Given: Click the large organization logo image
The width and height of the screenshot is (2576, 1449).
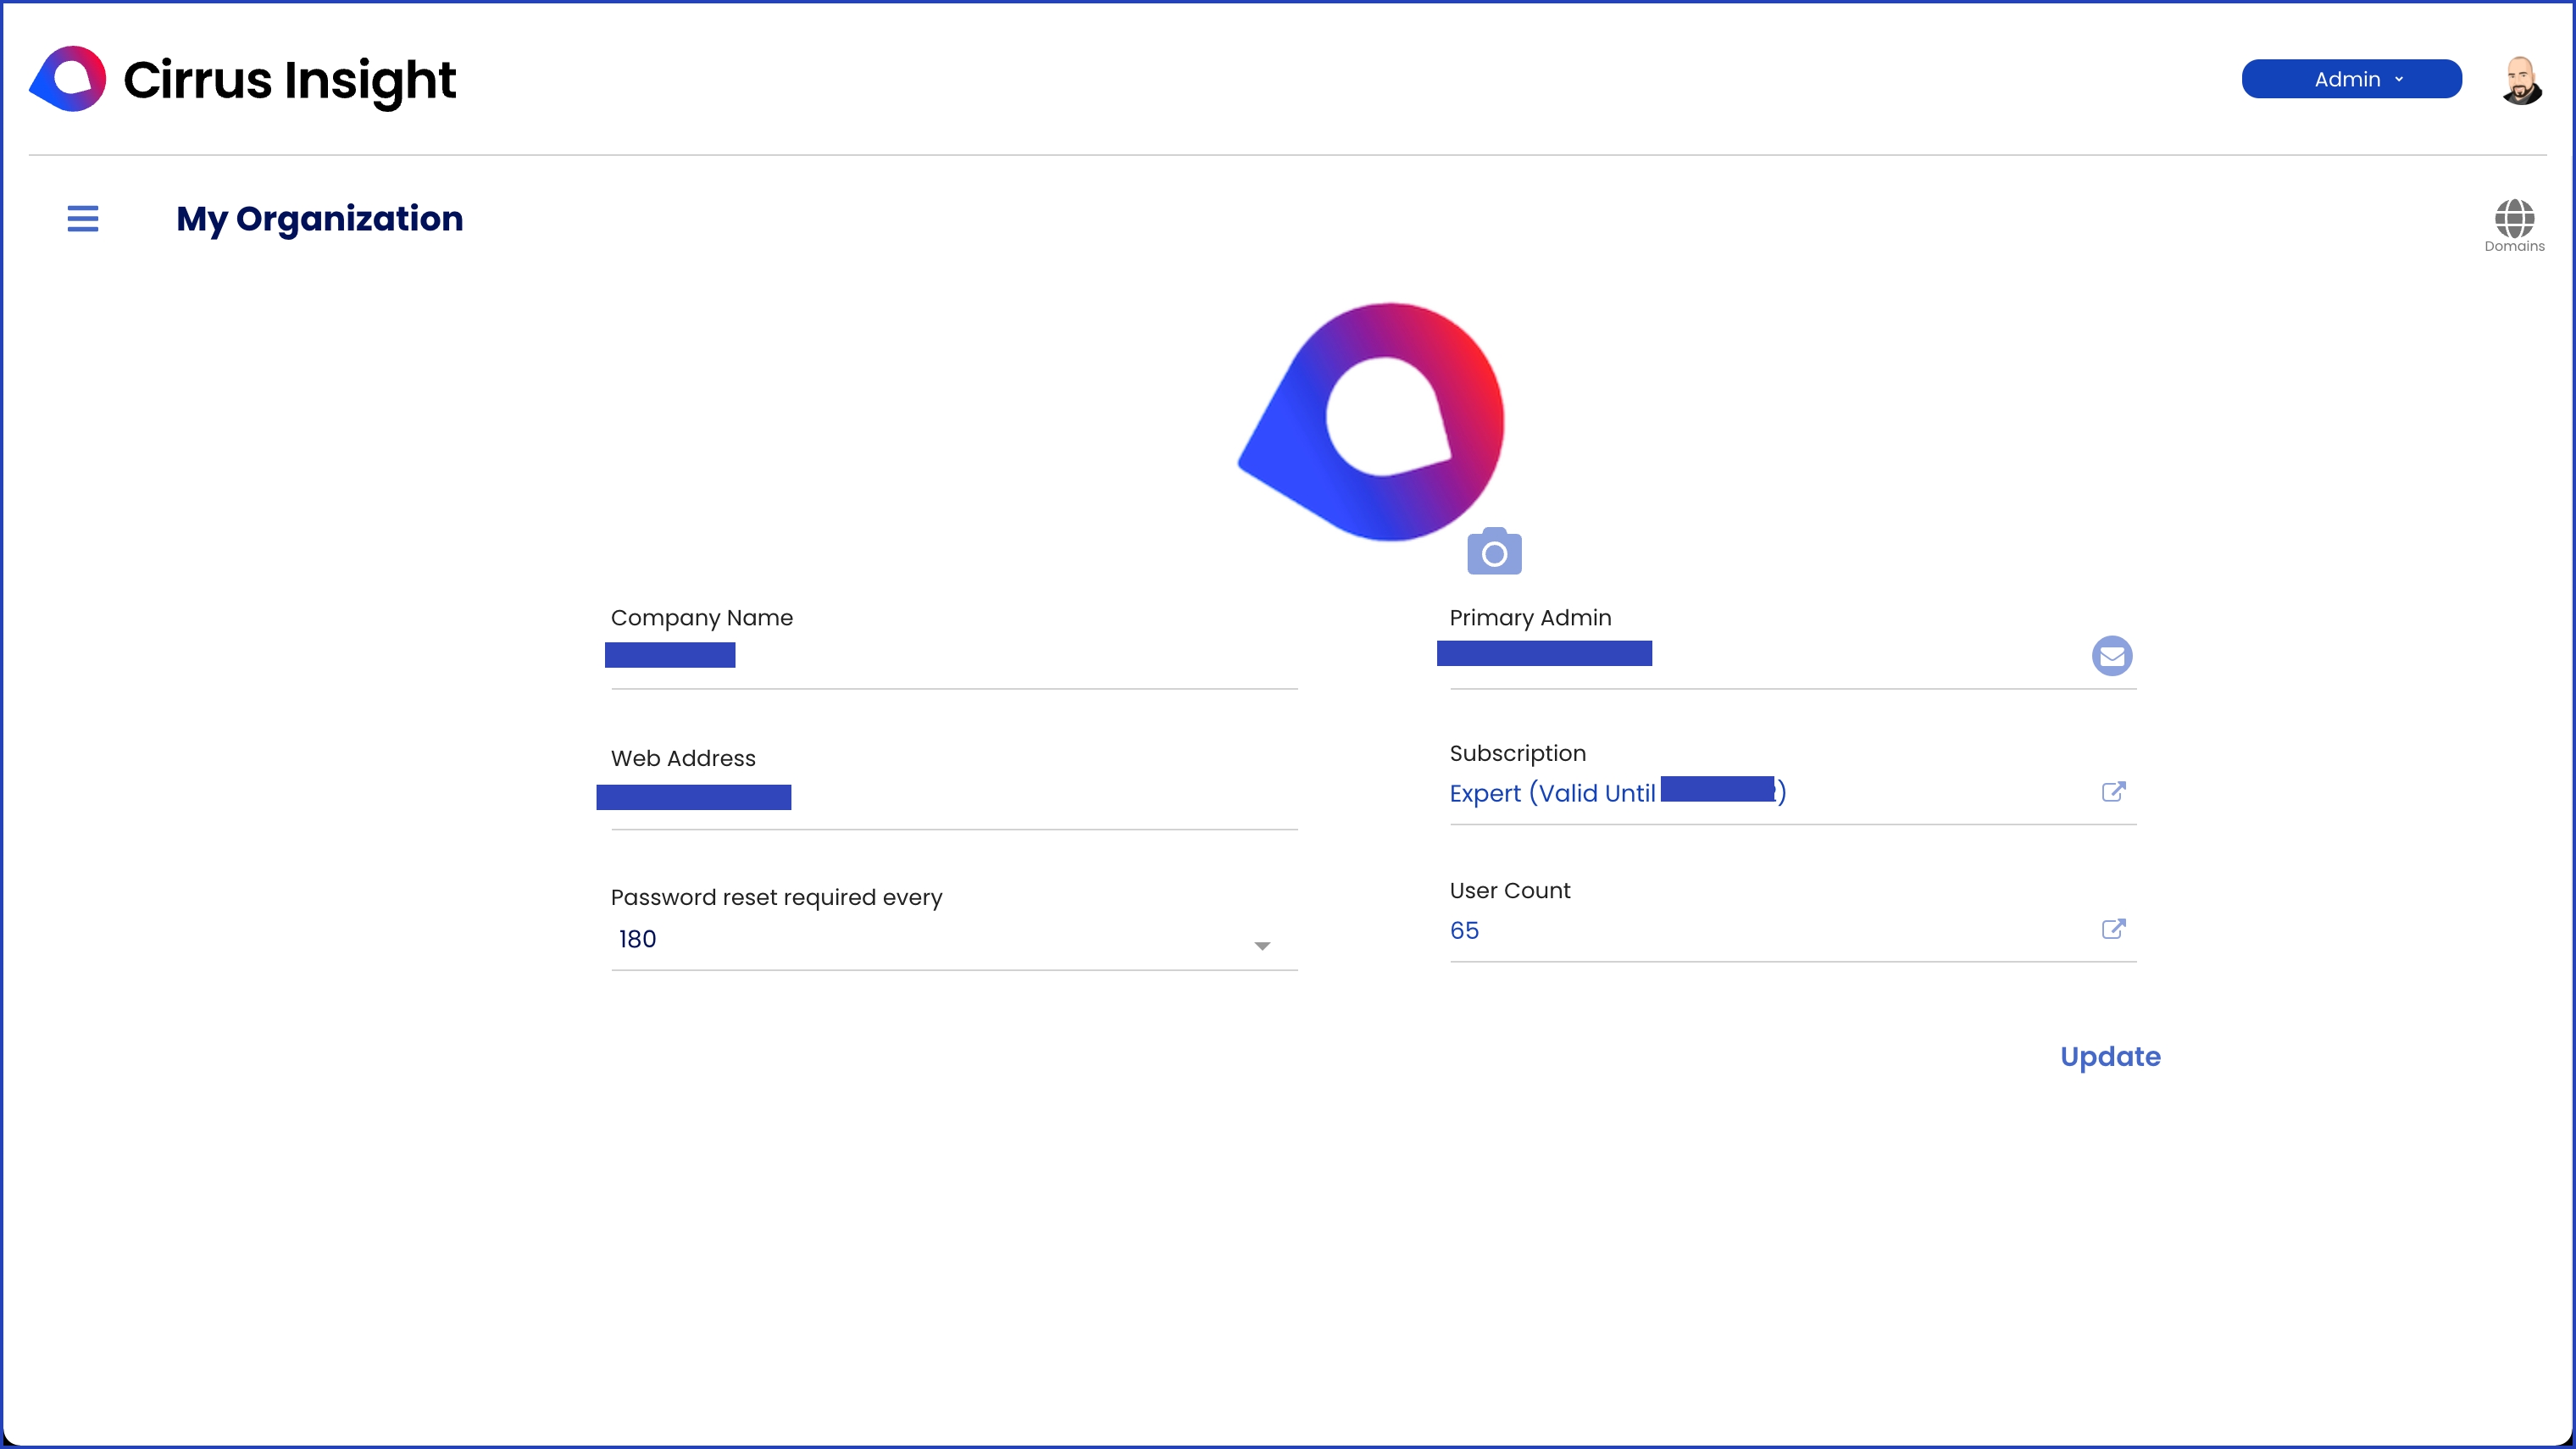Looking at the screenshot, I should 1372,422.
